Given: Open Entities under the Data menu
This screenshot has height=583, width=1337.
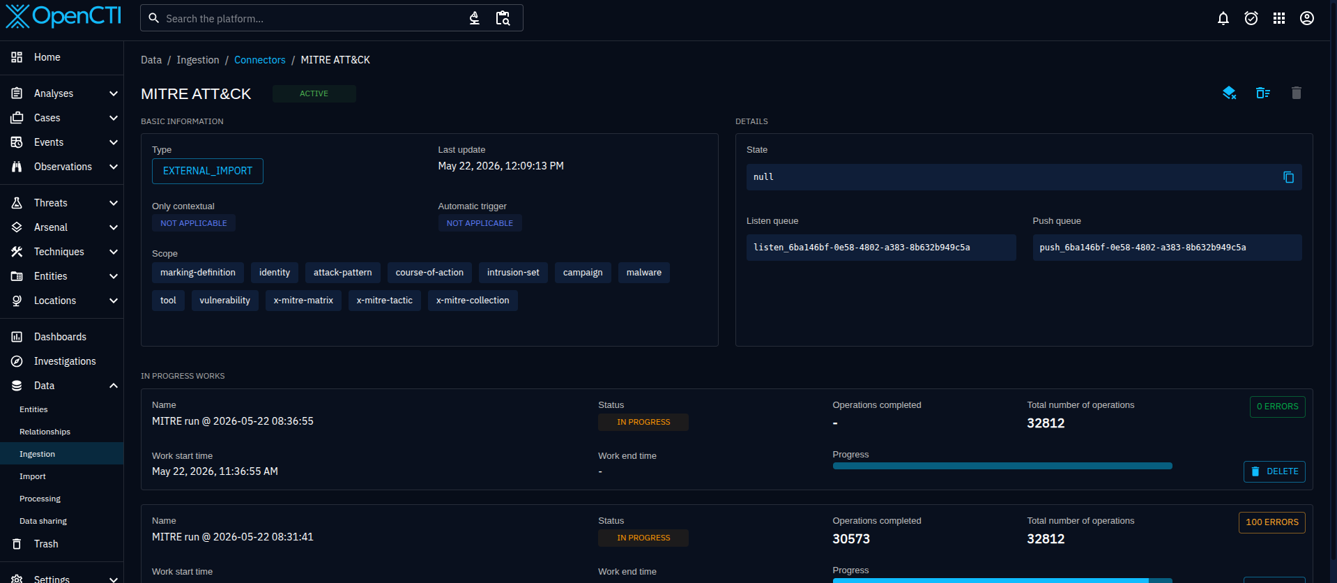Looking at the screenshot, I should tap(62, 409).
